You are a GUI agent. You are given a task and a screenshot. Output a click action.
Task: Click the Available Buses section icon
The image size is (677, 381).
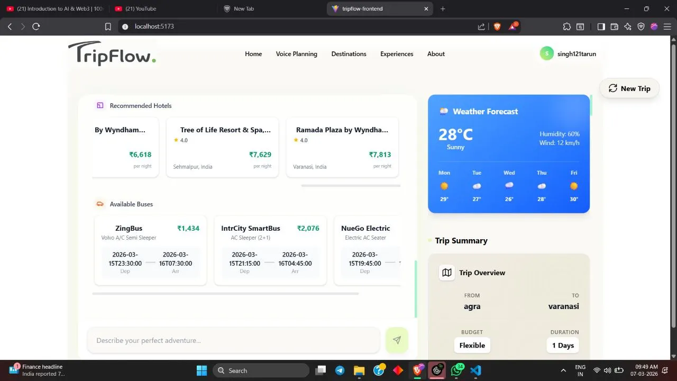(x=100, y=204)
